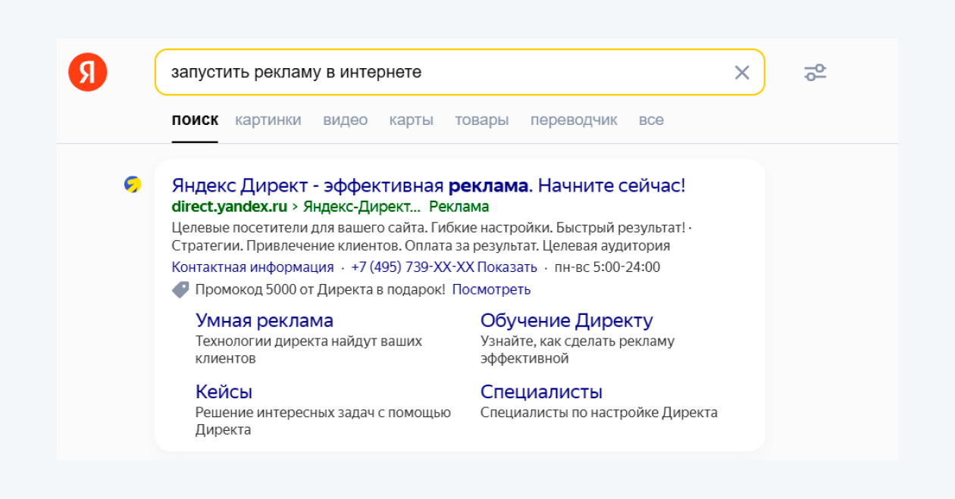955x499 pixels.
Task: Show the все tab menu
Action: (x=651, y=120)
